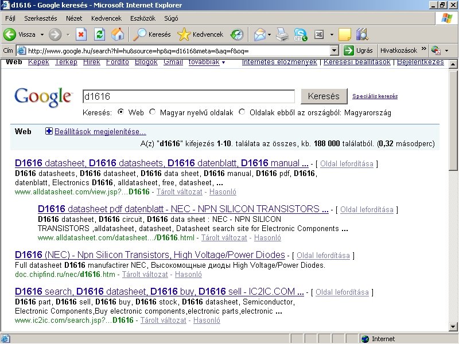The height and width of the screenshot is (344, 459).
Task: Open the Fordító link in Google bar
Action: pos(118,62)
